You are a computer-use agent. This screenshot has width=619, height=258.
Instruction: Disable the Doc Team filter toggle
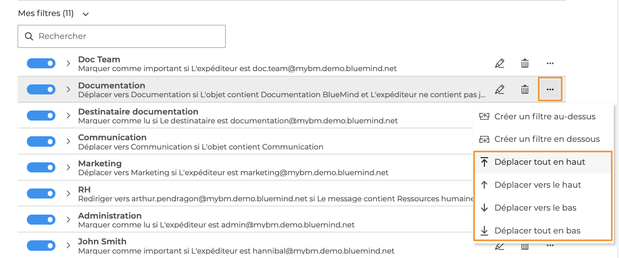[41, 63]
